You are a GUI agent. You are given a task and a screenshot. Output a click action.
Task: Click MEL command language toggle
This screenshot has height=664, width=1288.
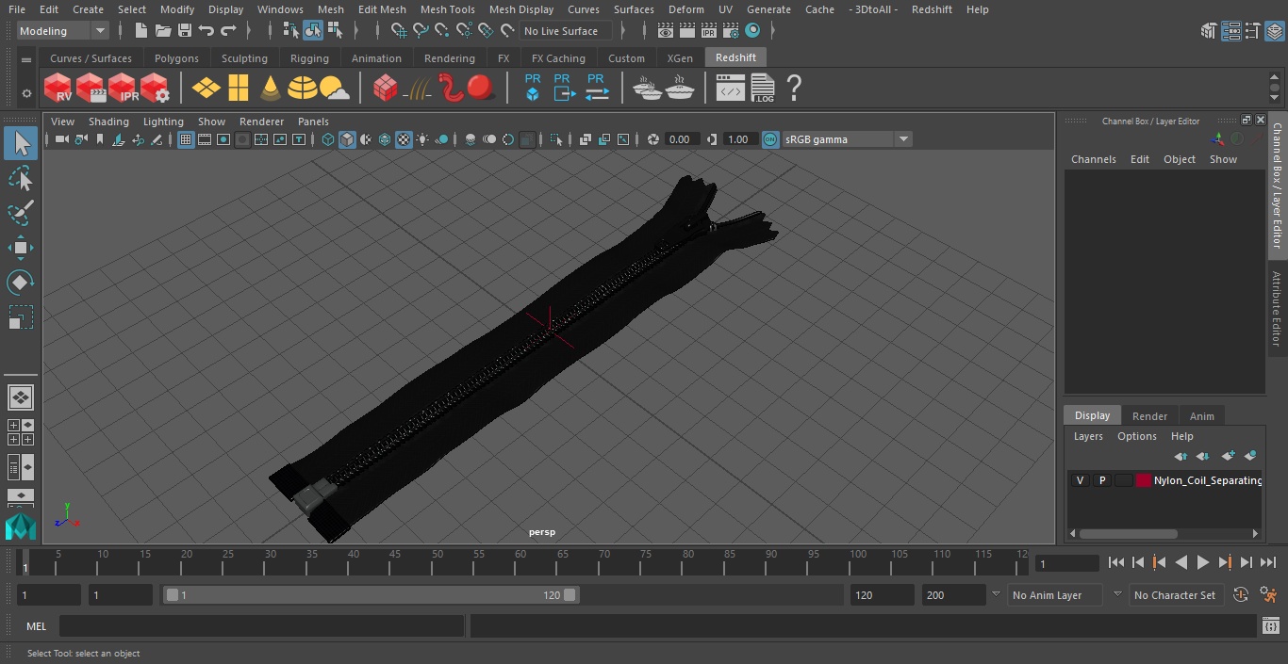[x=36, y=626]
